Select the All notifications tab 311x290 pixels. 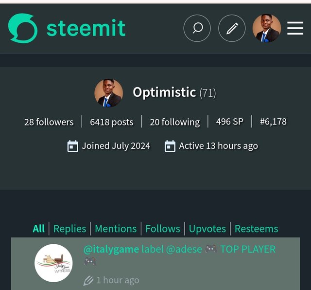tap(39, 229)
